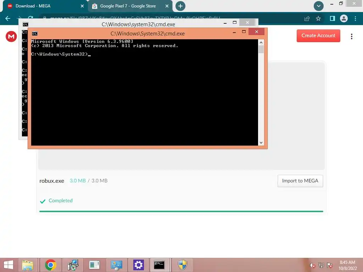The height and width of the screenshot is (272, 363).
Task: Click the green Completed checkmark icon
Action: point(43,201)
